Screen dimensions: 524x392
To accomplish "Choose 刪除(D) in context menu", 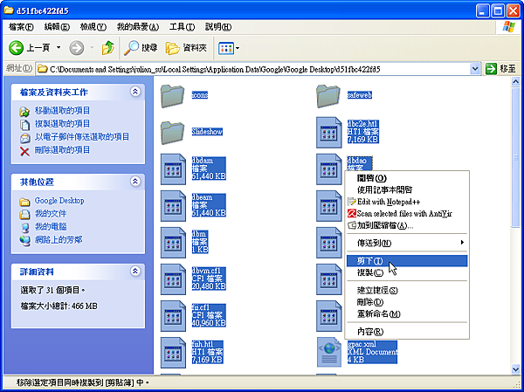I will (x=407, y=302).
